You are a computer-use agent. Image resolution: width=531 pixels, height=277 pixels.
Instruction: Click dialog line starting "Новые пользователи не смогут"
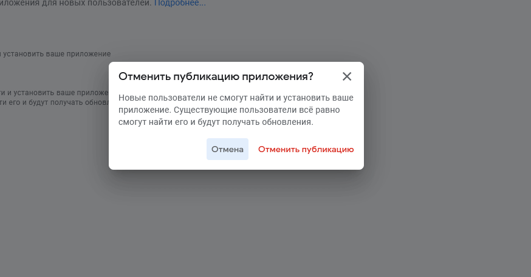tap(236, 98)
